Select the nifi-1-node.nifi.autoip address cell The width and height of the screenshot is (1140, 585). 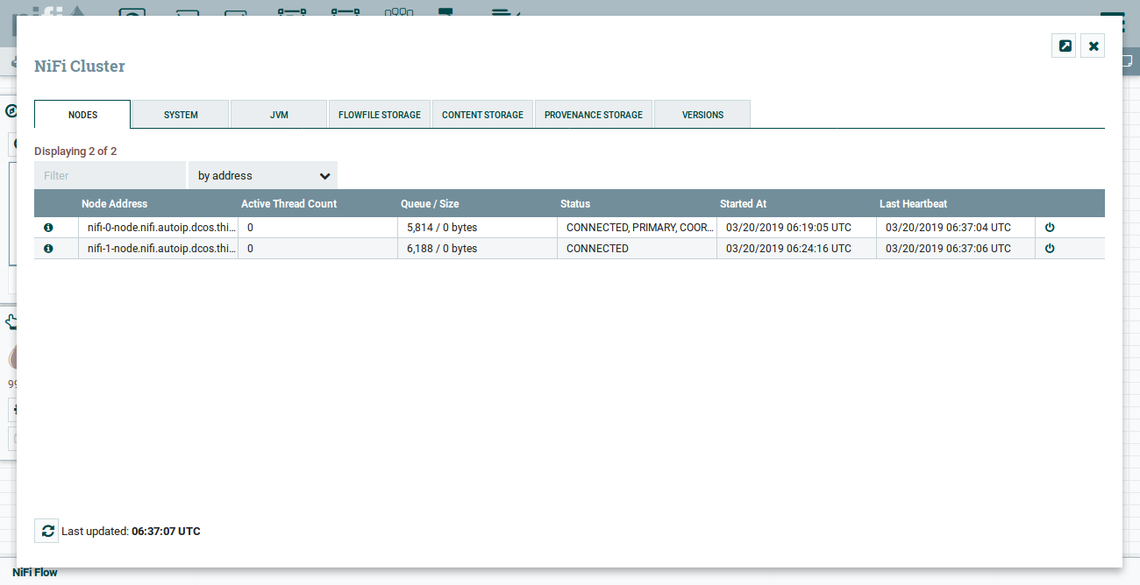pyautogui.click(x=158, y=249)
